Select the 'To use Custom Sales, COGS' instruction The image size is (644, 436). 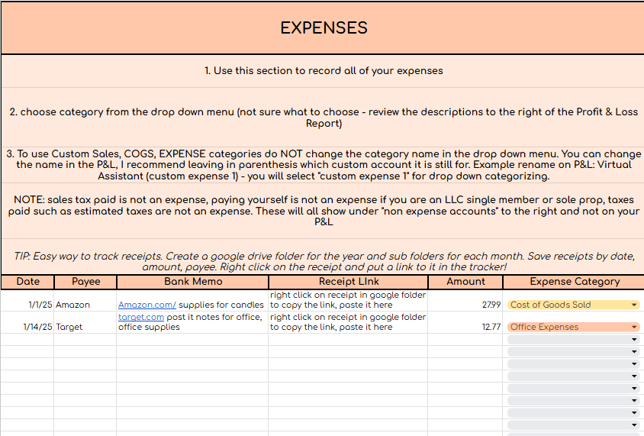pyautogui.click(x=324, y=165)
